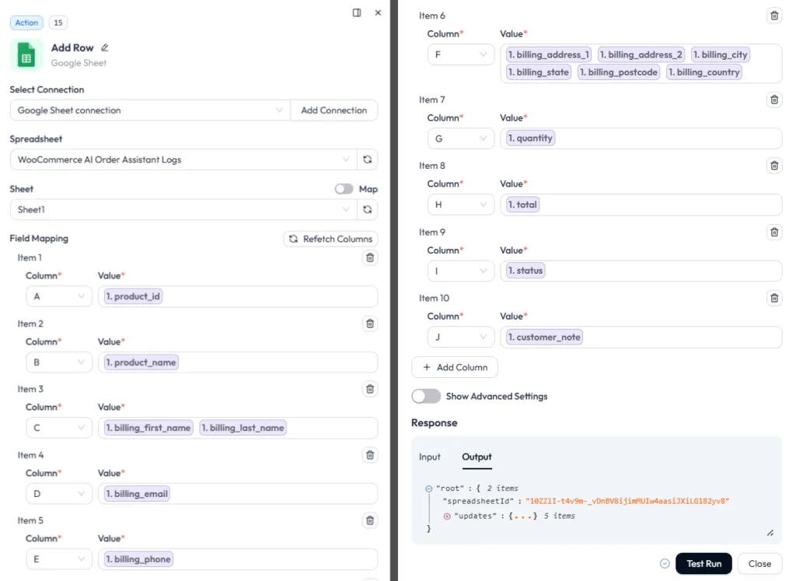Click the product_name value field
Screen dimensions: 796x581
pos(238,362)
